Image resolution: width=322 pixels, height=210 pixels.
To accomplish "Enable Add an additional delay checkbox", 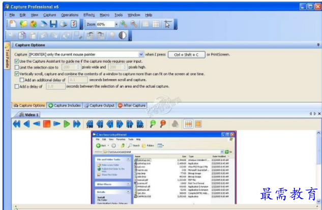I will 22,80.
